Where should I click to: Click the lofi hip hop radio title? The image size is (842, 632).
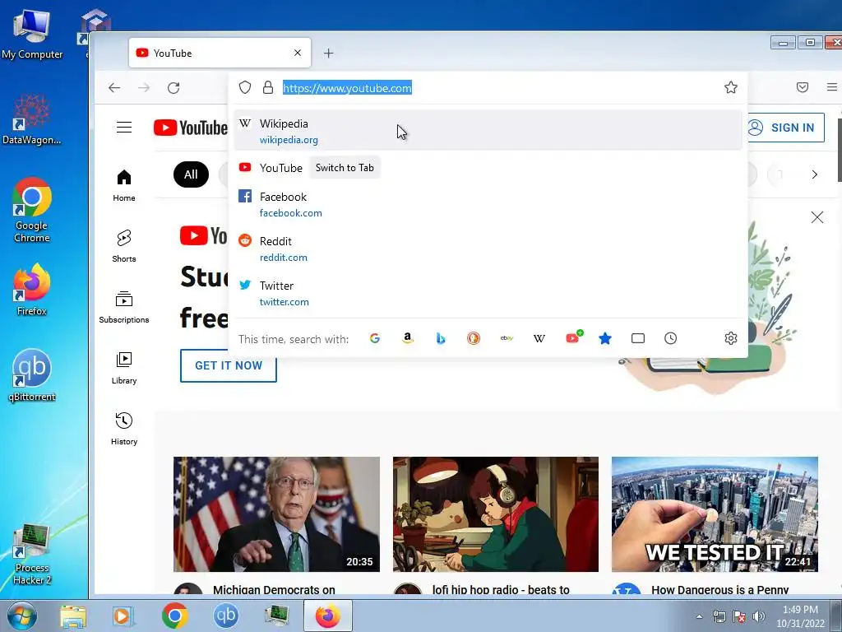point(501,589)
